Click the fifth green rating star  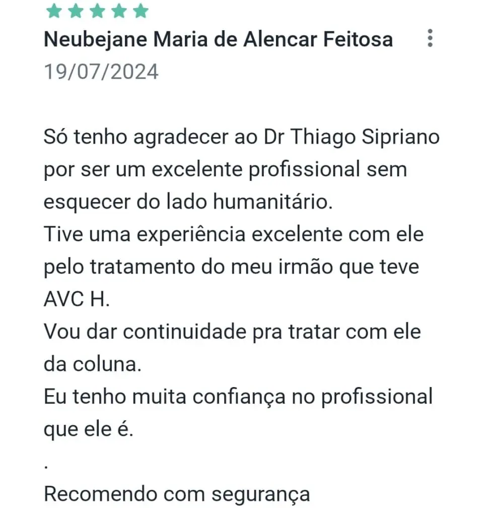click(x=141, y=11)
